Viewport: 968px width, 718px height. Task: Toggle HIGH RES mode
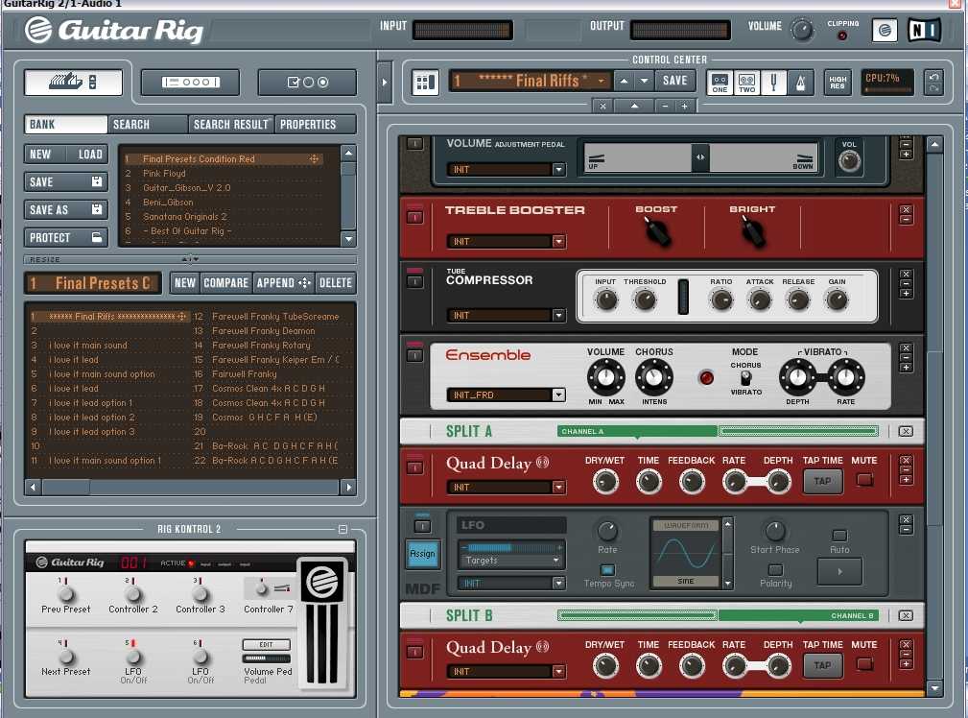(x=838, y=83)
